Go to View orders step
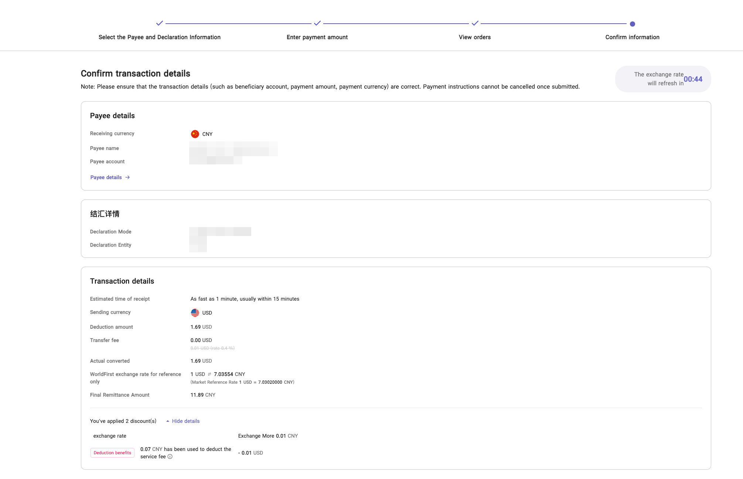Image resolution: width=743 pixels, height=479 pixels. point(474,37)
